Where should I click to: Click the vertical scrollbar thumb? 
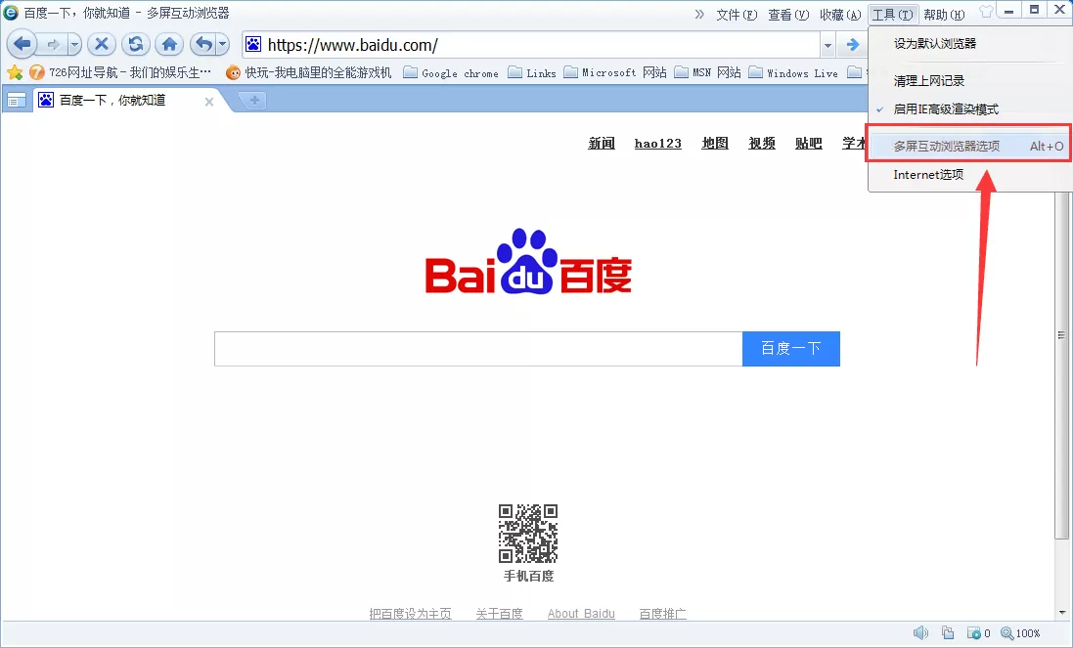tap(1061, 335)
